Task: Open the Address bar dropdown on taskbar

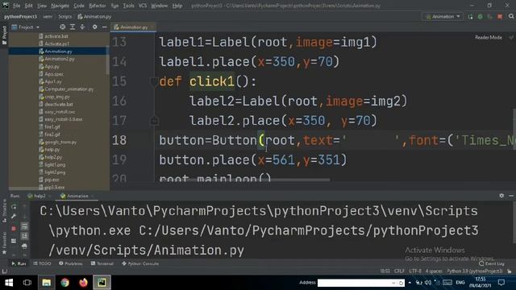Action: tap(393, 283)
